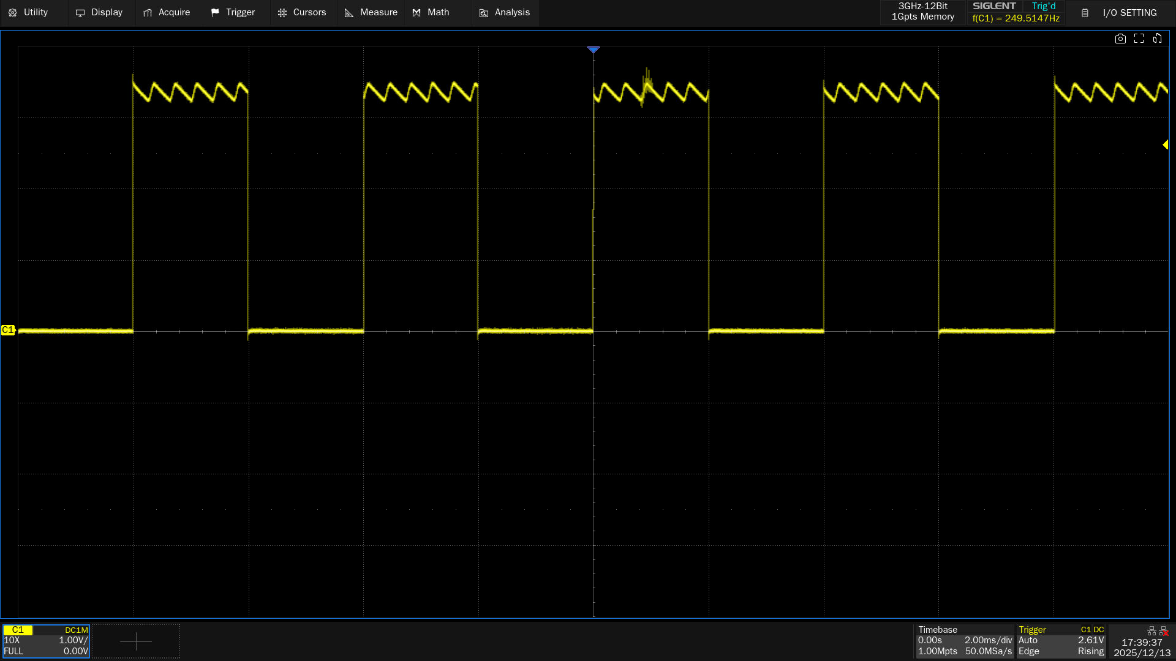Open the Analysis menu

coord(505,12)
